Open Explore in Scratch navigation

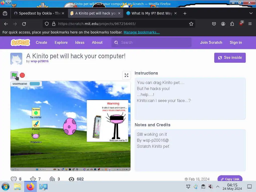coord(61,42)
